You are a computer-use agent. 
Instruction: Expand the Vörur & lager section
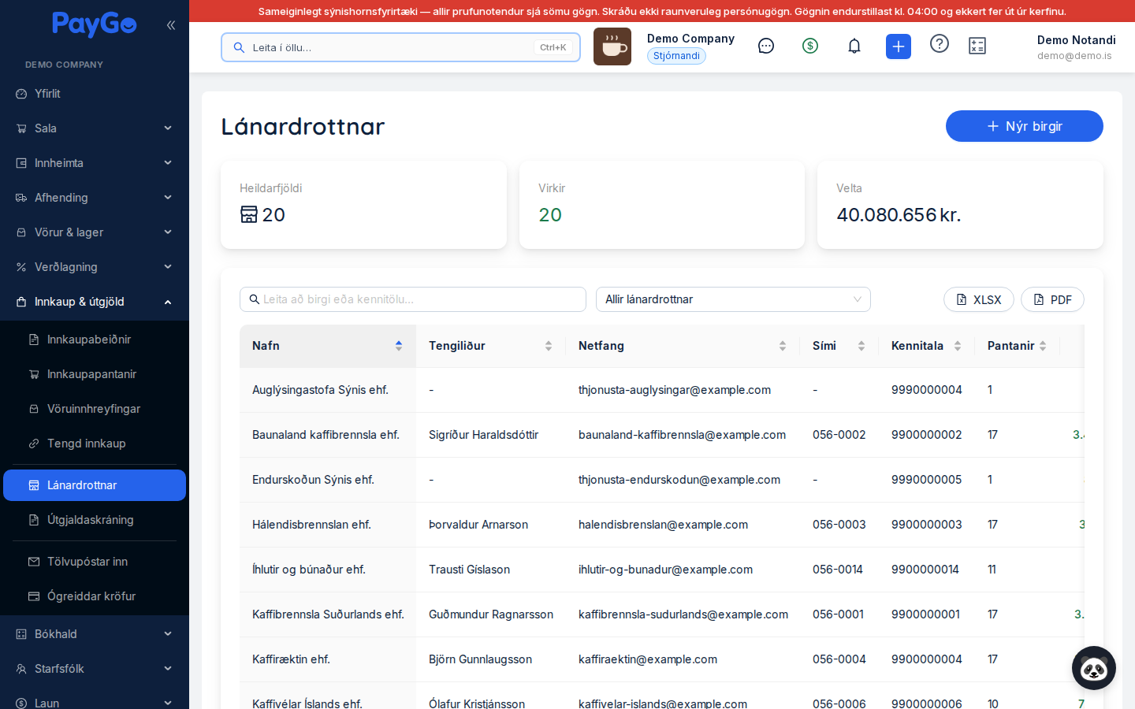pyautogui.click(x=95, y=232)
